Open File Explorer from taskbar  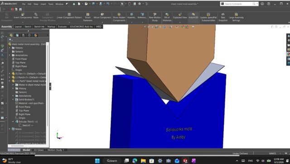tap(143, 161)
